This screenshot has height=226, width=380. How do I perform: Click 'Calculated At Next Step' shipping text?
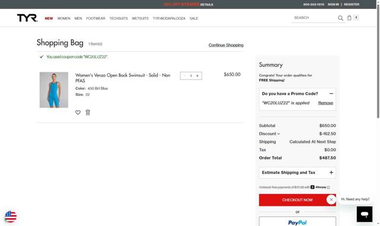(x=313, y=142)
